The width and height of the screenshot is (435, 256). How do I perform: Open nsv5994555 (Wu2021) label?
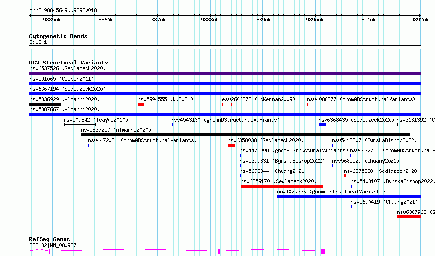click(x=165, y=99)
